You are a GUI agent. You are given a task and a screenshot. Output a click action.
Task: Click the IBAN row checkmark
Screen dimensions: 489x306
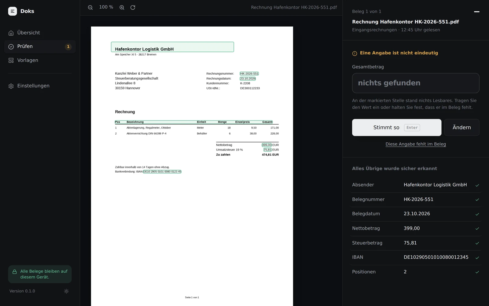477,258
